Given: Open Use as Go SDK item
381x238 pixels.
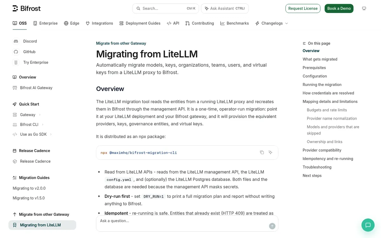Looking at the screenshot, I should [x=33, y=135].
